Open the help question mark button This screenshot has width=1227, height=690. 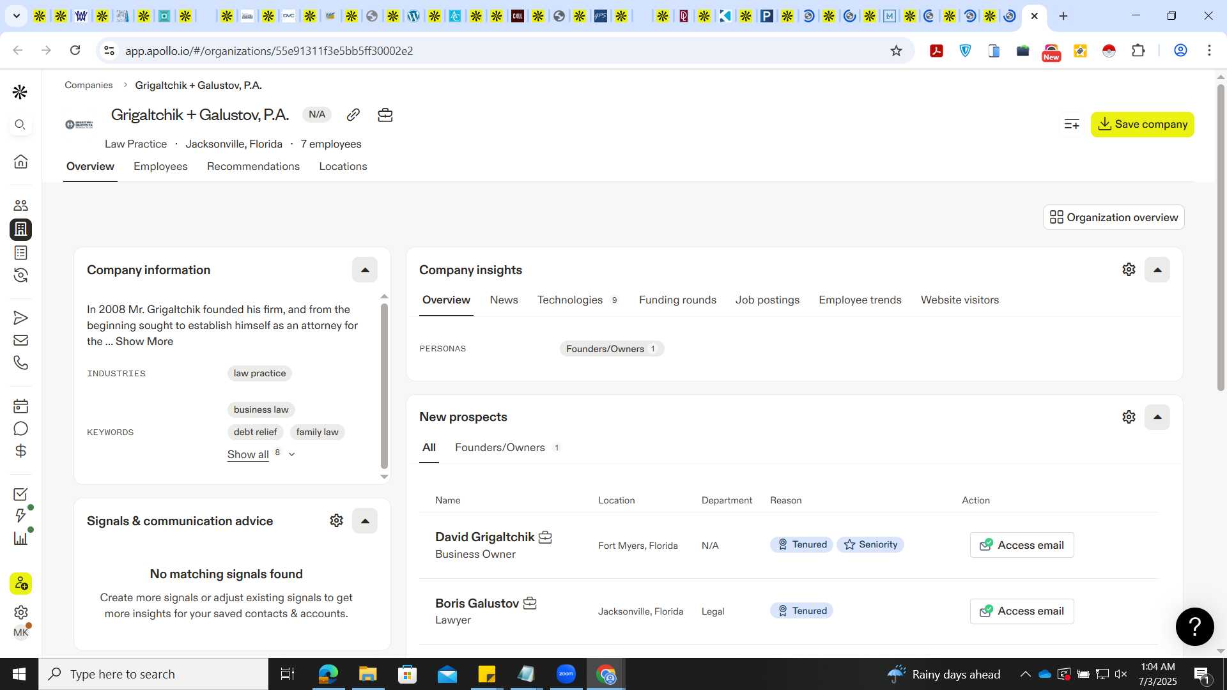(1195, 627)
